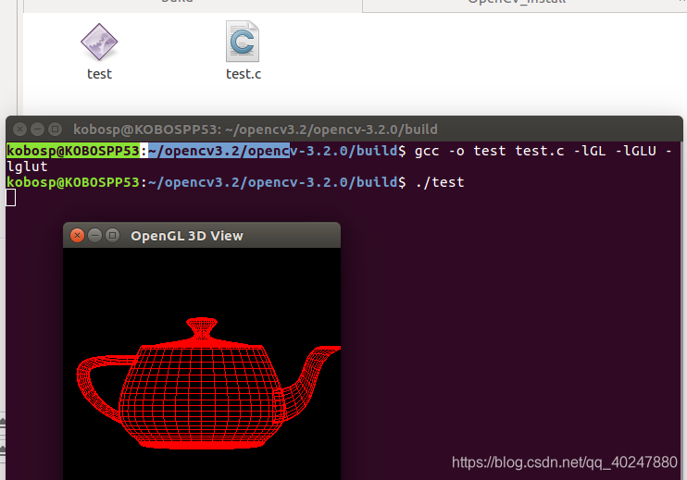Maximize the kobosp terminal window

[x=55, y=129]
